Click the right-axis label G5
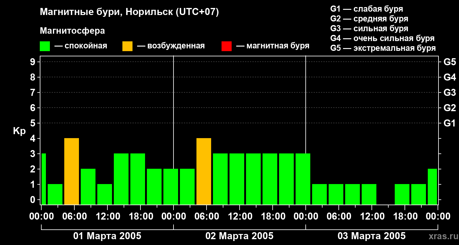 (x=450, y=62)
